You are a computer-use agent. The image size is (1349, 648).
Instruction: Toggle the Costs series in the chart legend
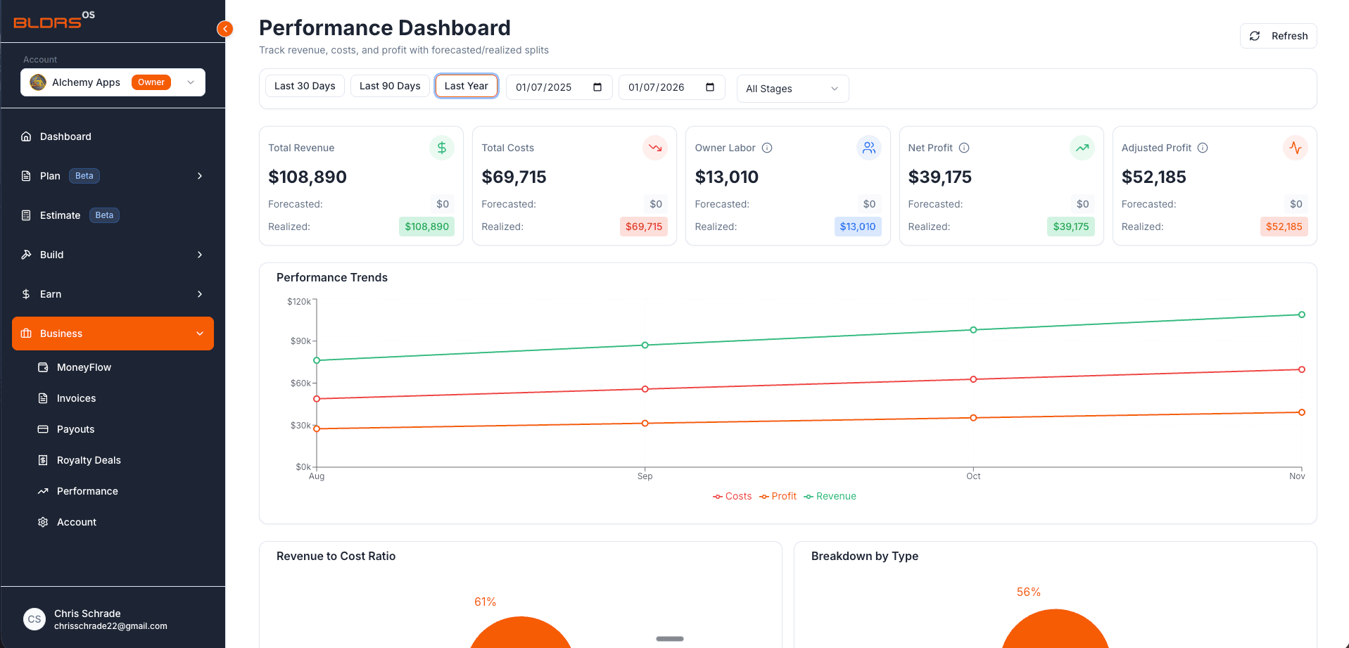coord(732,496)
